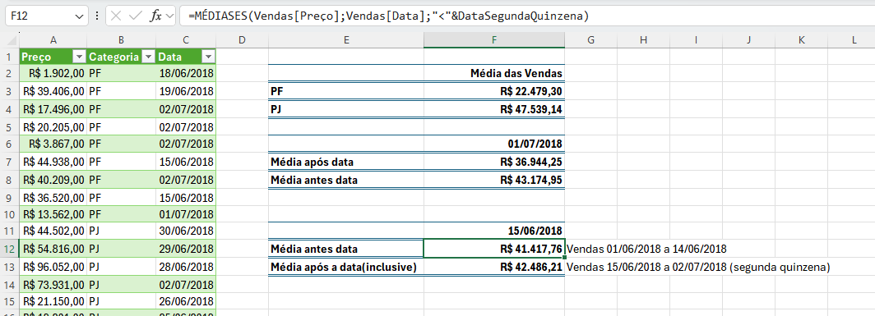Click into the formula bar MÉDIASES formula

pos(389,16)
